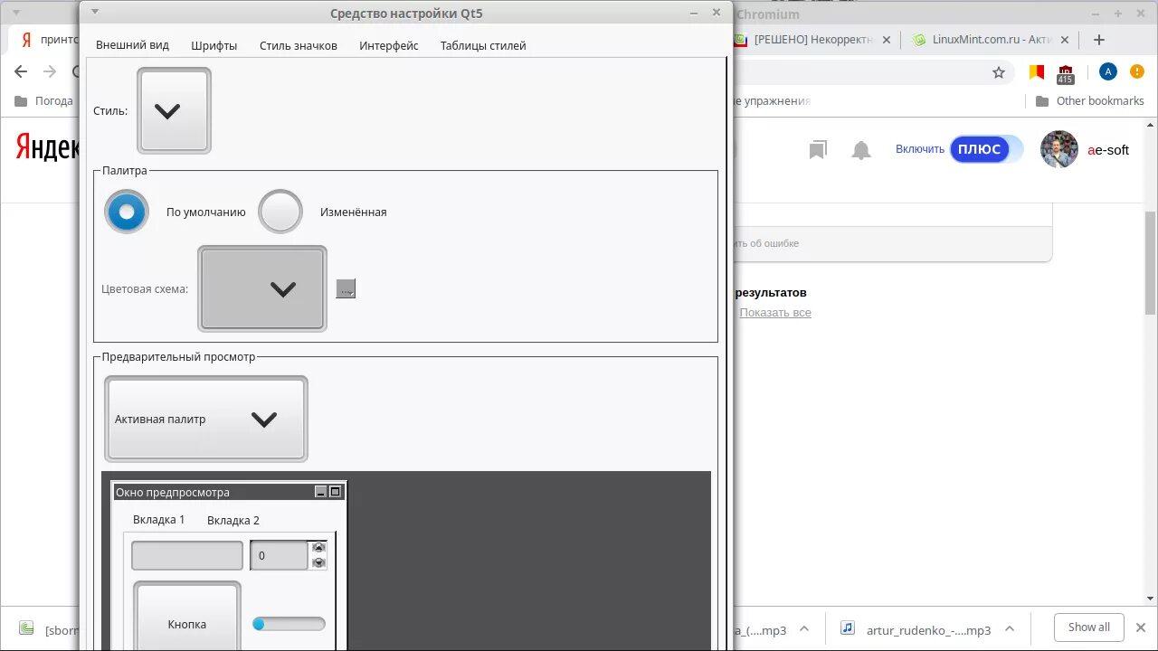Increment the spinbox value with the up arrow
This screenshot has width=1158, height=651.
coord(318,548)
